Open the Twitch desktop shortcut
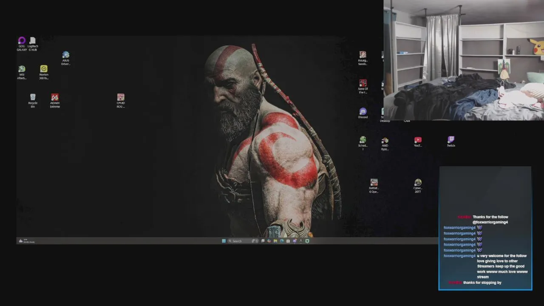This screenshot has width=544, height=306. click(x=451, y=142)
